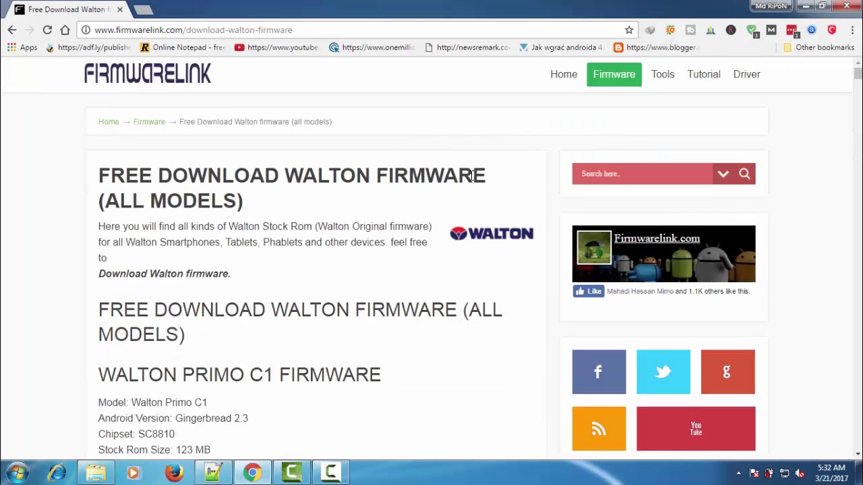Open Chrome's three-dot menu
The image size is (863, 485).
[852, 30]
